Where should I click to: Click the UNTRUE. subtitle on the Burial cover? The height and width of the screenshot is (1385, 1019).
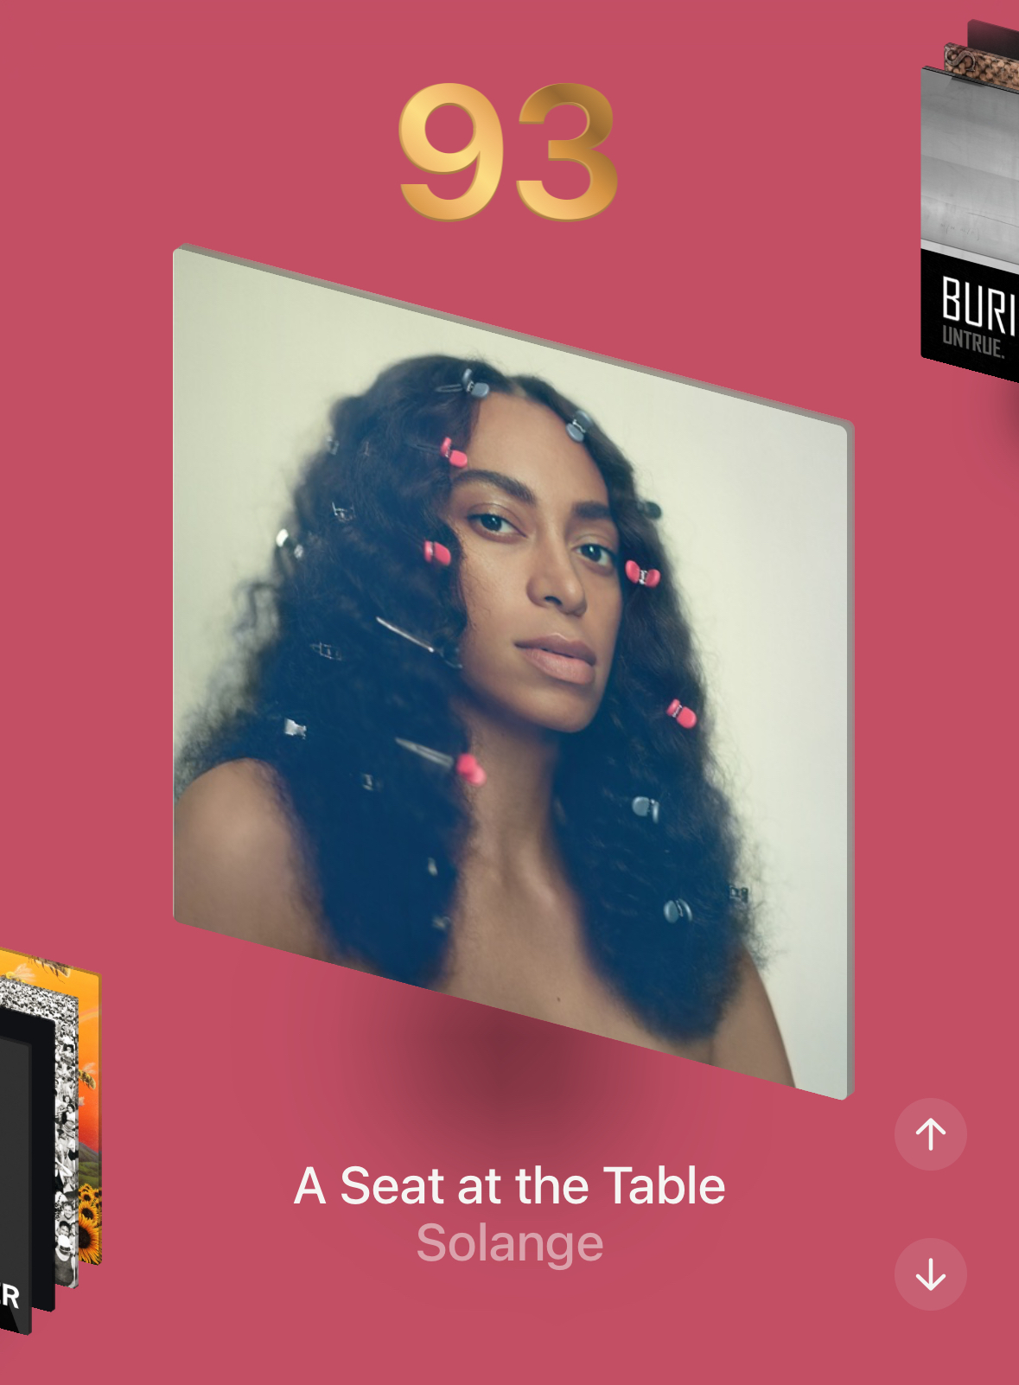(973, 343)
